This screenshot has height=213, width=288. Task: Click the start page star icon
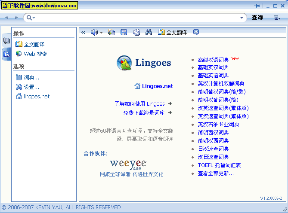click(196, 32)
